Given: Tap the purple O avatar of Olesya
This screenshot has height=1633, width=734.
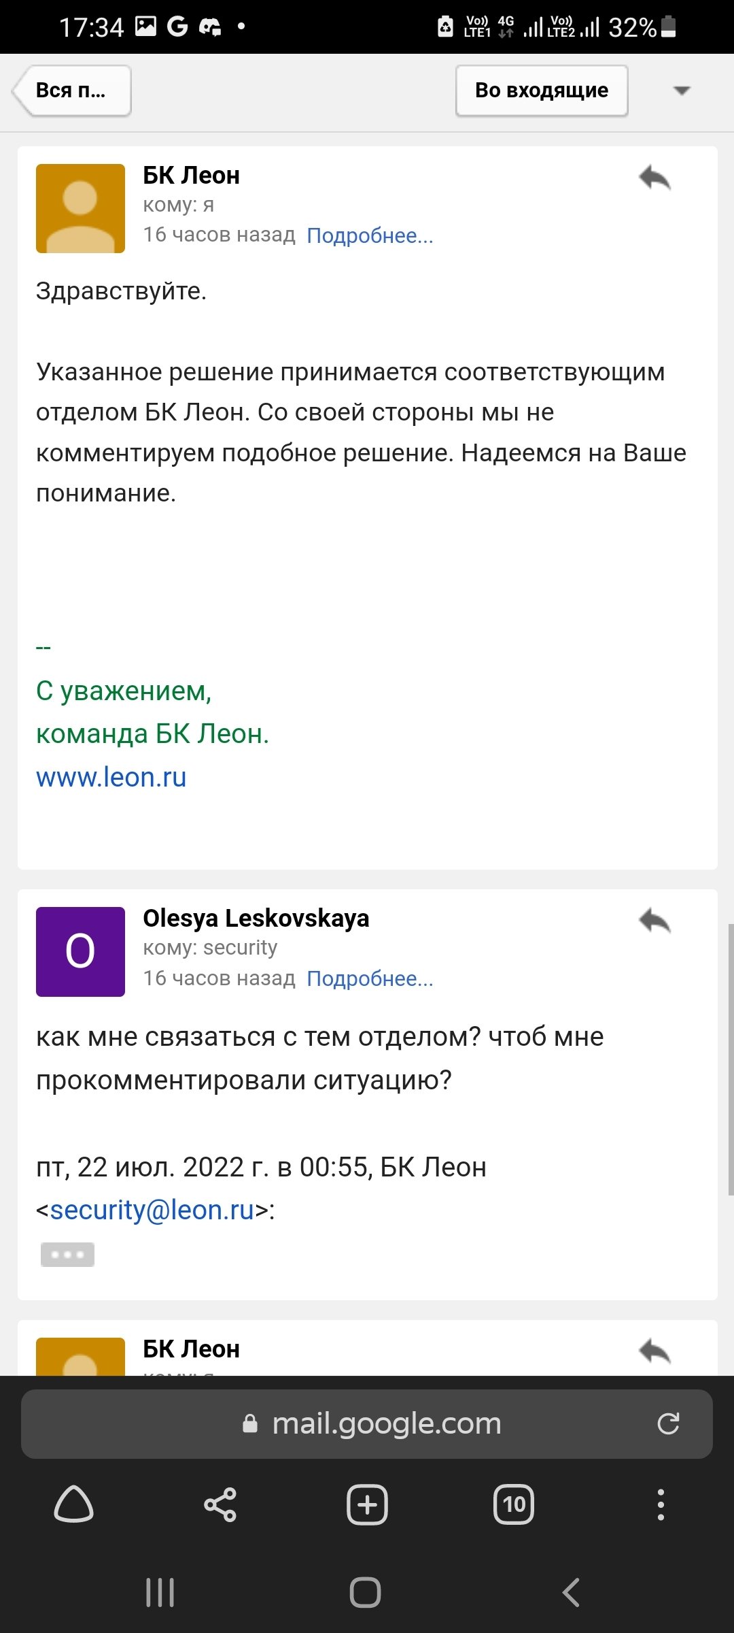Looking at the screenshot, I should (x=80, y=951).
